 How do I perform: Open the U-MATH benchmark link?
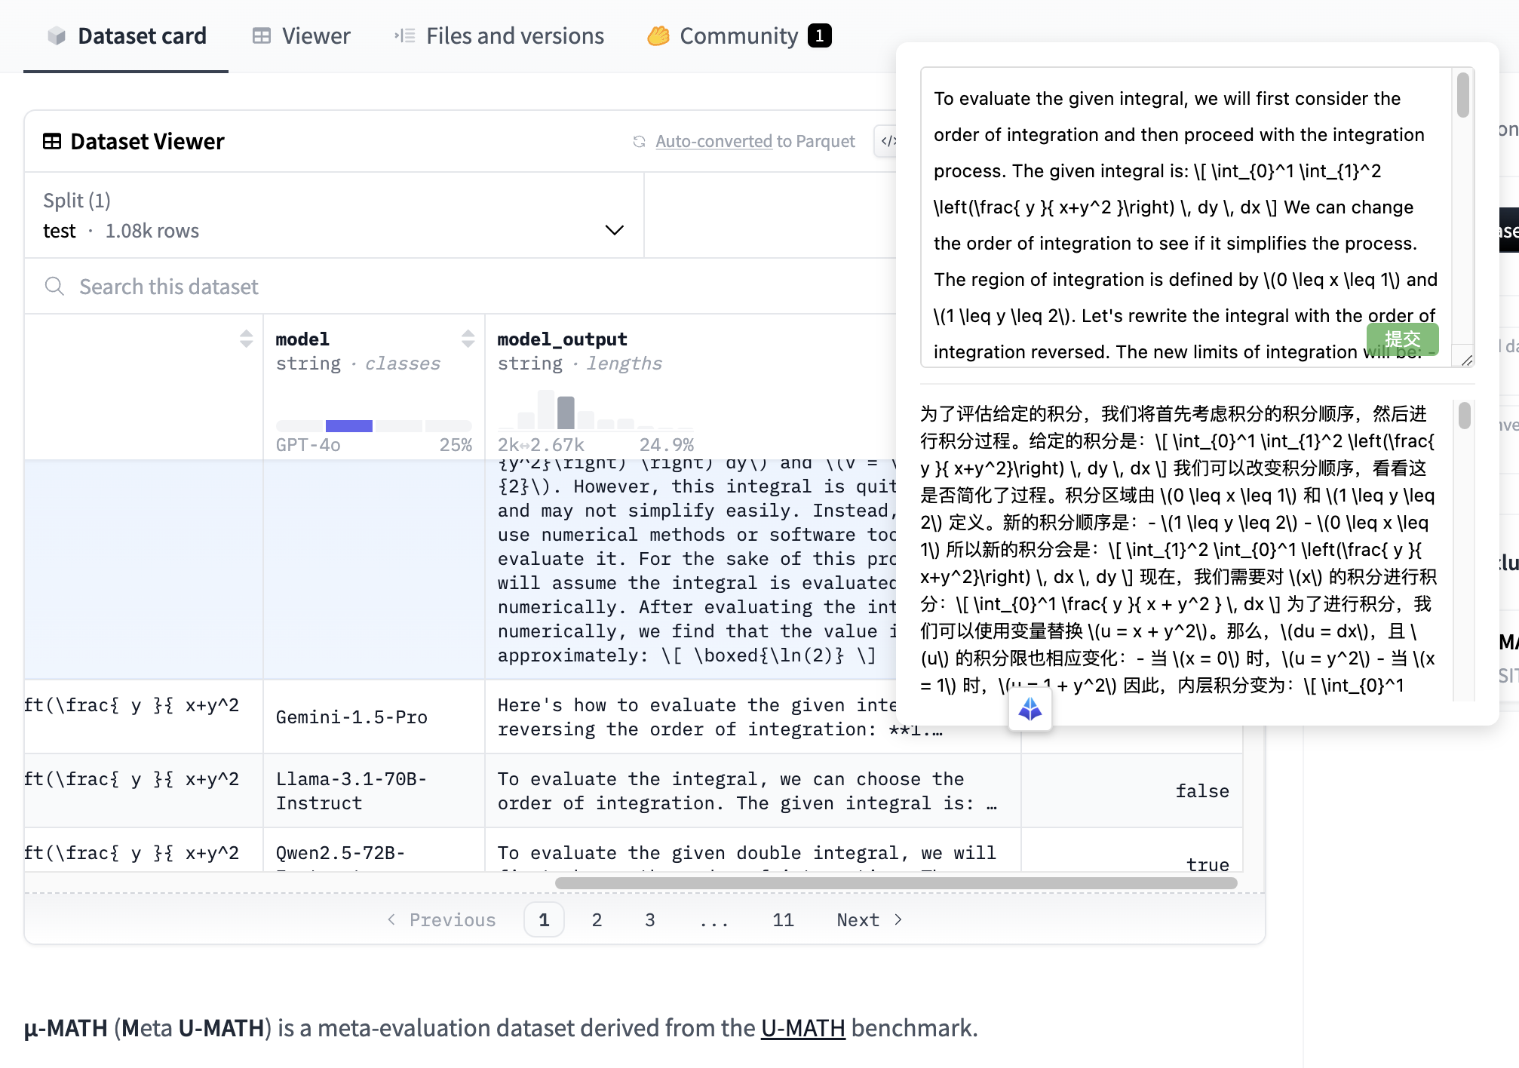pos(802,1028)
